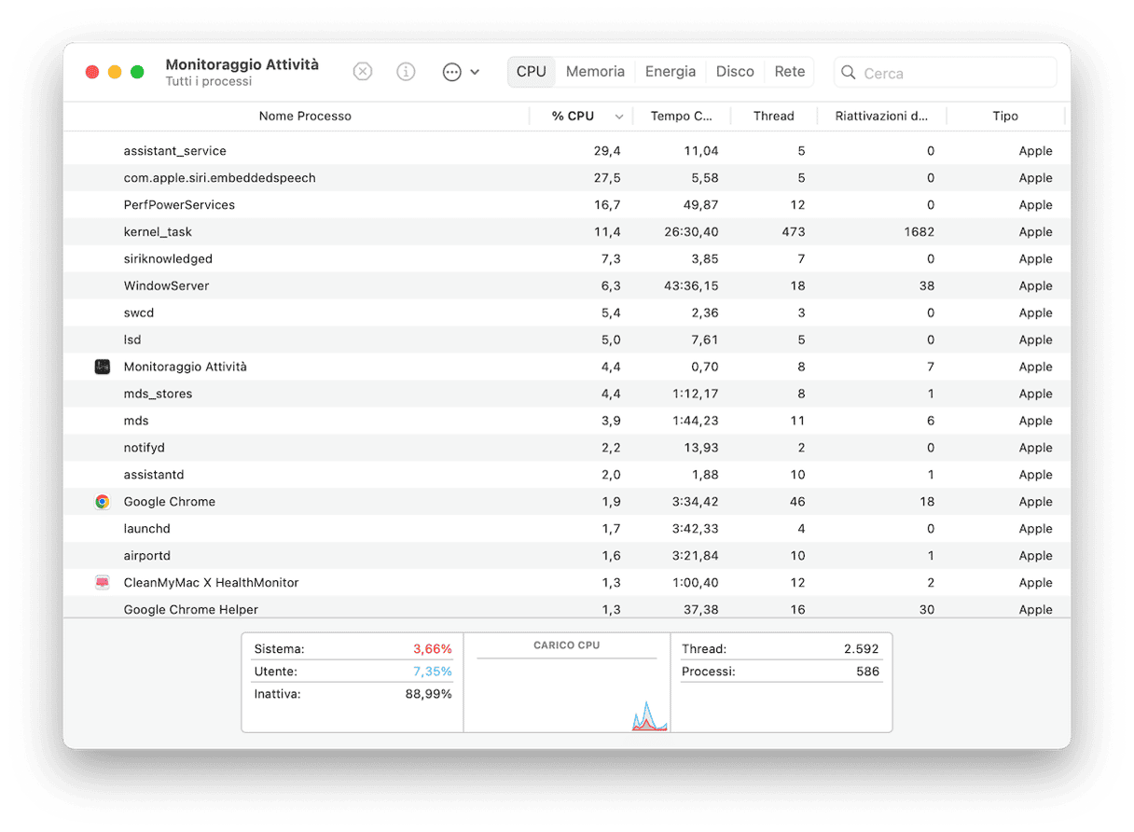Toggle sort order on % CPU column
Viewport: 1134px width, 832px height.
[618, 117]
